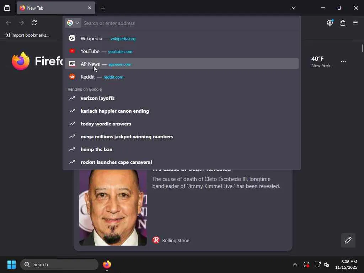Click the muted volume tray icon

pyautogui.click(x=327, y=264)
